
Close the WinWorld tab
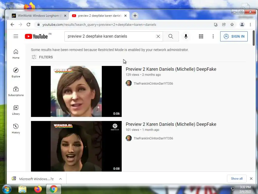point(65,16)
